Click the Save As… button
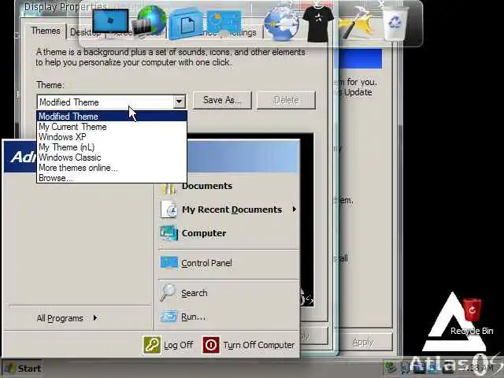504x378 pixels. tap(222, 100)
